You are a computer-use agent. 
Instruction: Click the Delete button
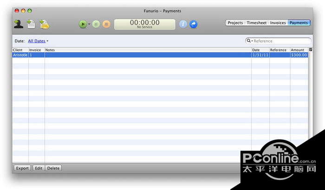[53, 168]
